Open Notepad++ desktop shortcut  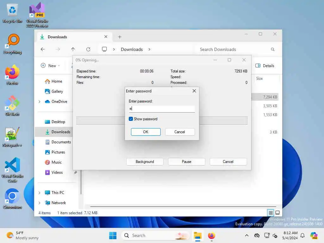coord(12,137)
